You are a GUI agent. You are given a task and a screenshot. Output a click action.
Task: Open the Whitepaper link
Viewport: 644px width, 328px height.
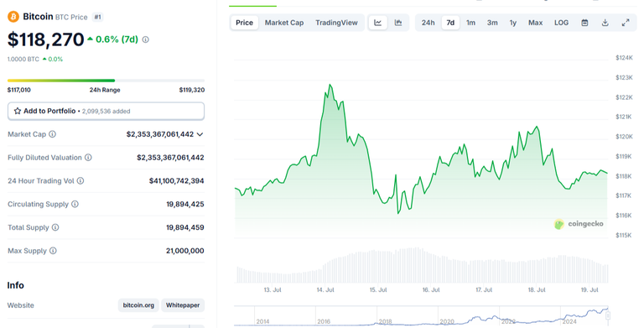pos(183,305)
